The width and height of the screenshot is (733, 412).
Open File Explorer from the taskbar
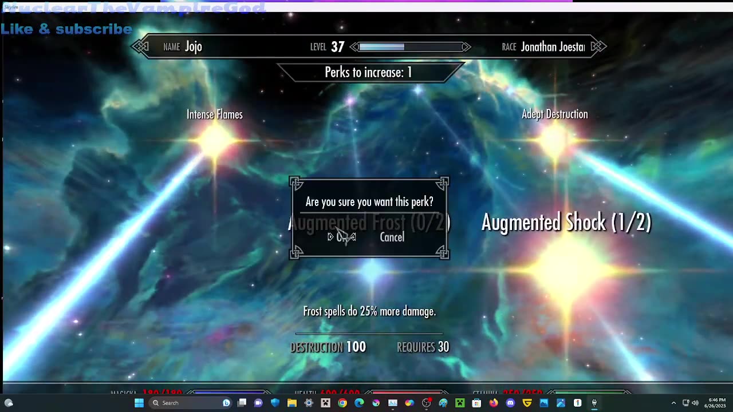[x=292, y=403]
